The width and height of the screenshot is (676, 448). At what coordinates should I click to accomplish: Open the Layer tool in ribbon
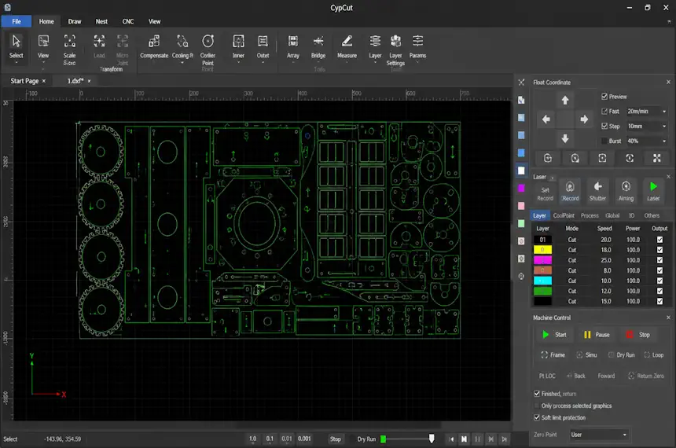[x=375, y=46]
